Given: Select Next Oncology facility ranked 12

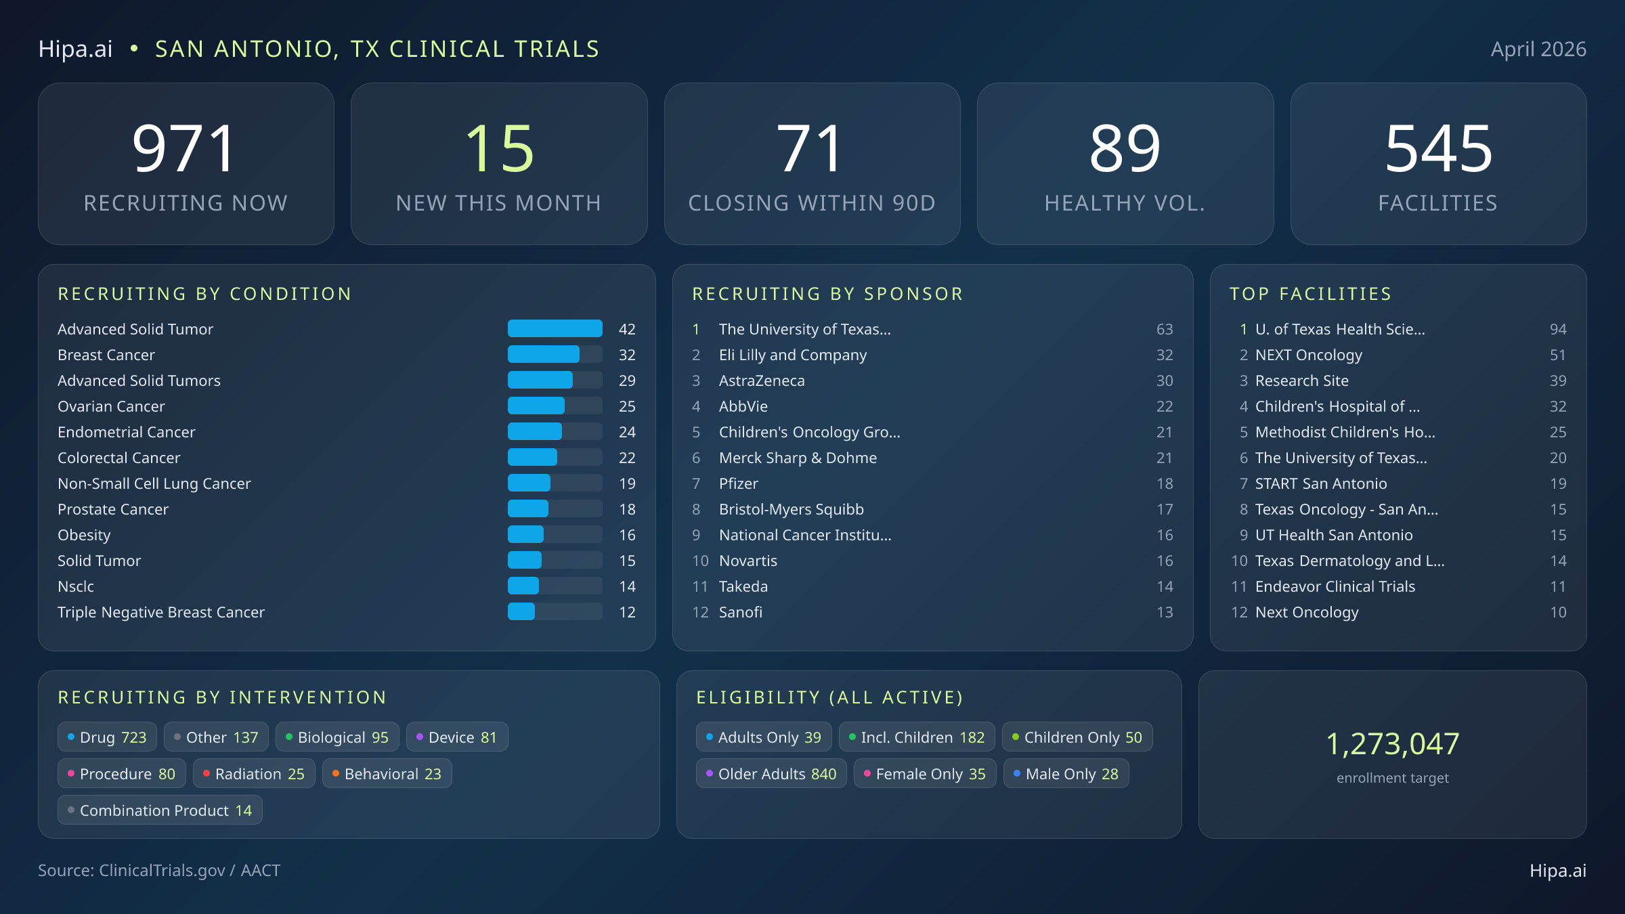Looking at the screenshot, I should click(x=1398, y=612).
